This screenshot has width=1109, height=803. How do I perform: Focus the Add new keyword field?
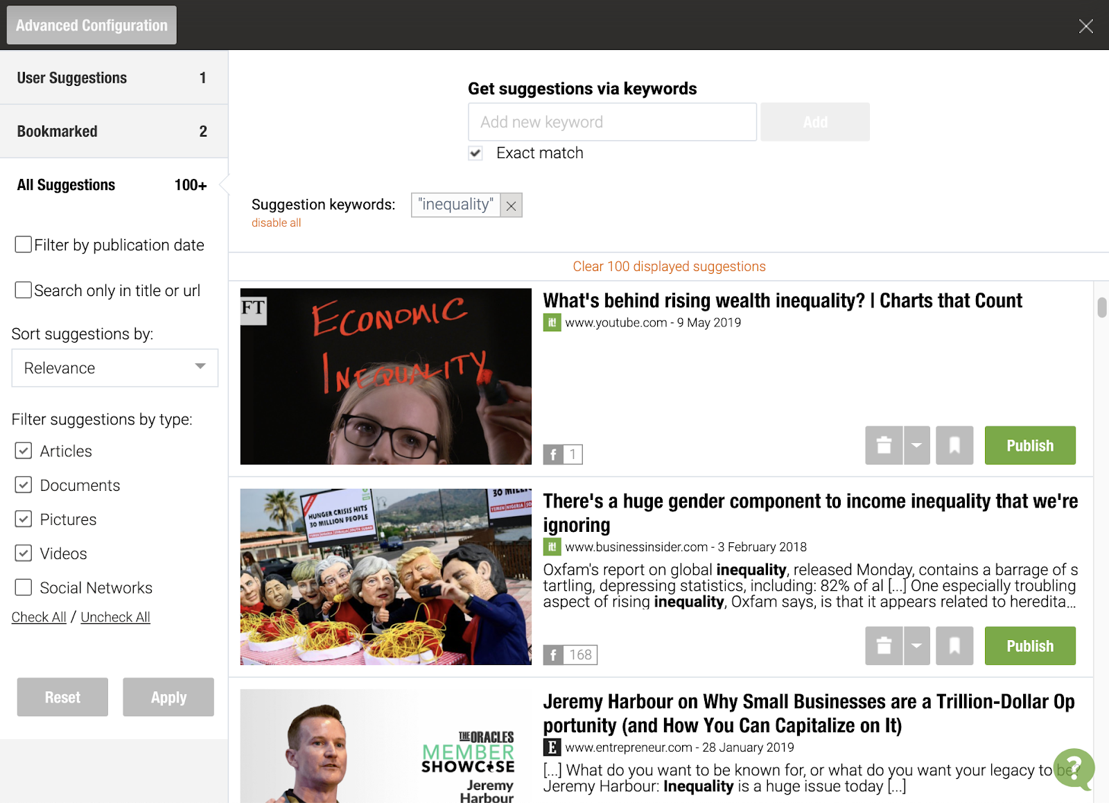[613, 122]
